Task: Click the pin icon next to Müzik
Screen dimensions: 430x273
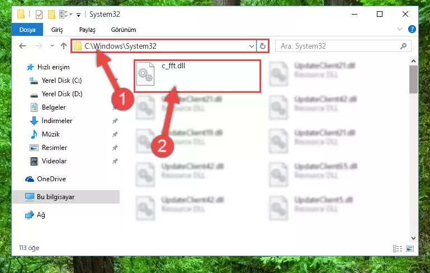Action: [x=115, y=134]
